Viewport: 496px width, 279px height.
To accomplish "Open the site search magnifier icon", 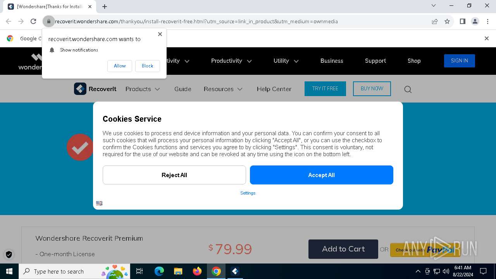I will tap(408, 90).
